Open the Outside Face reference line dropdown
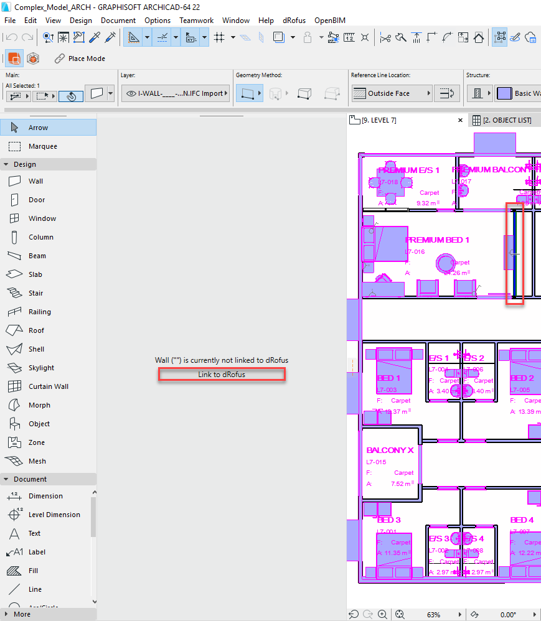 pos(392,93)
